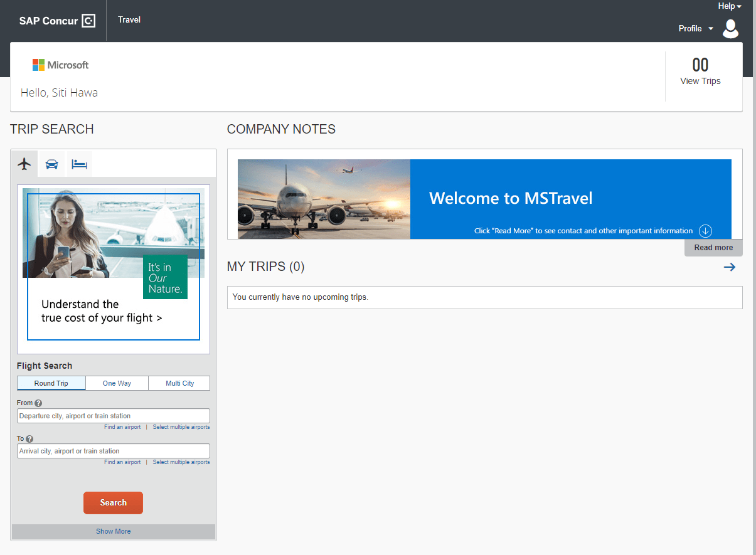Select the flight search airplane tab

24,164
